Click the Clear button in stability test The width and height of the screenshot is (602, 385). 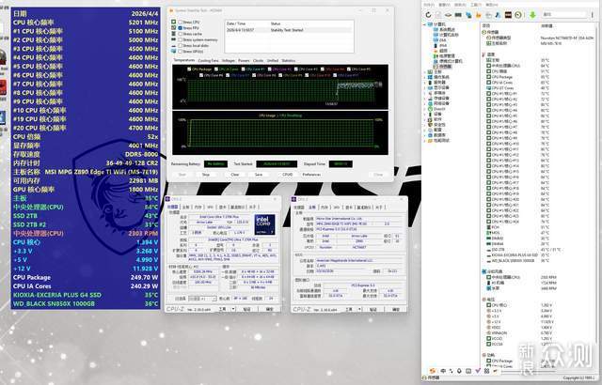point(235,175)
